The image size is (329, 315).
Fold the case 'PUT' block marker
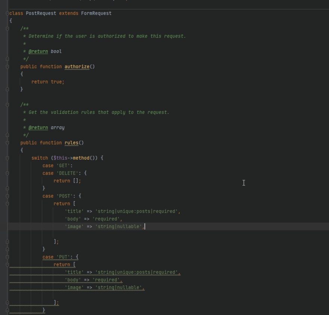click(7, 257)
